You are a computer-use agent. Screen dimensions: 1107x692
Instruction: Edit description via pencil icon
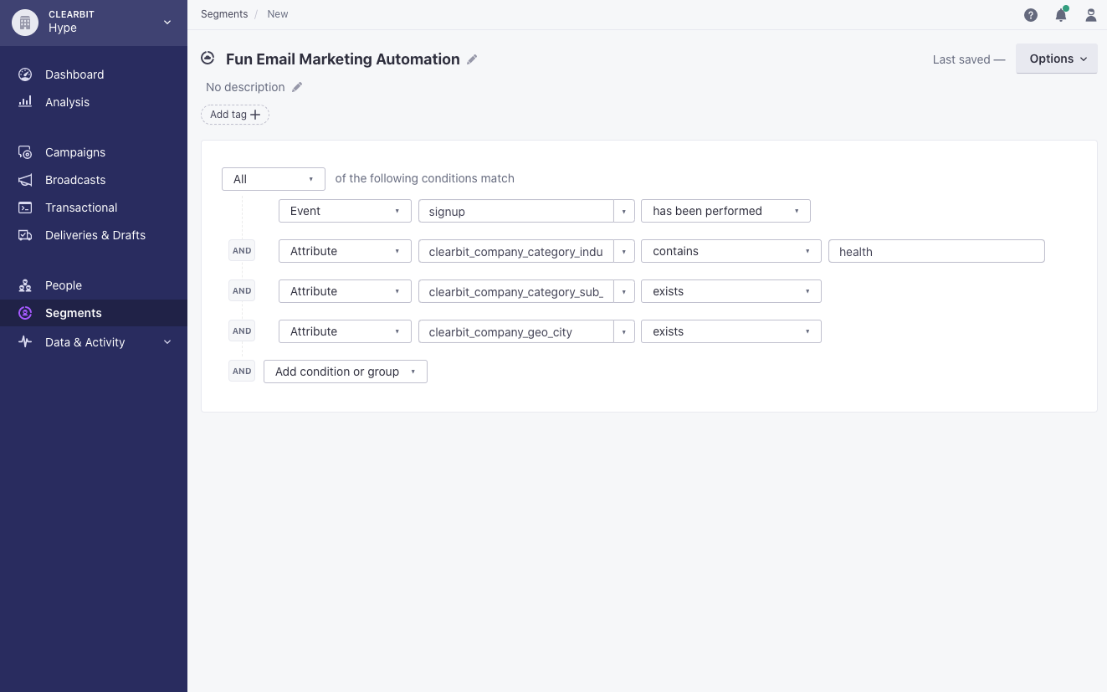point(297,87)
